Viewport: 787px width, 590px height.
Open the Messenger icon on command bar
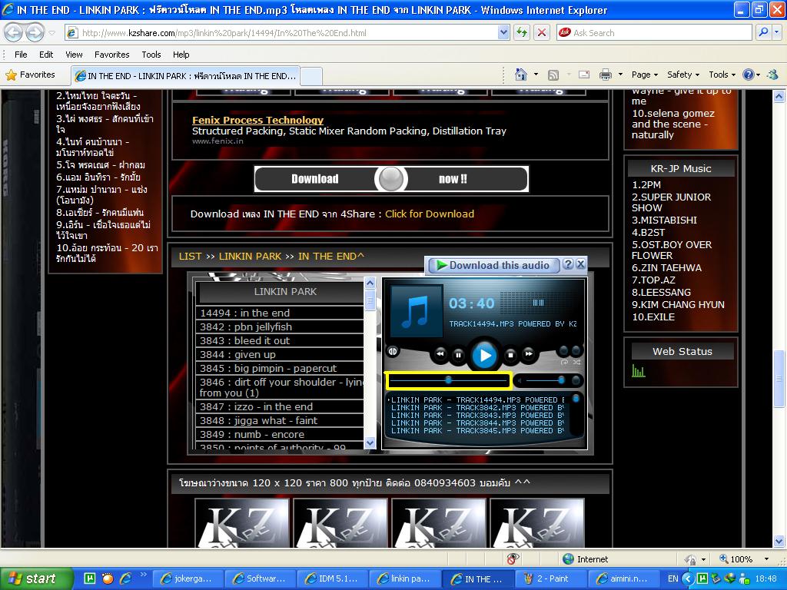pyautogui.click(x=773, y=75)
